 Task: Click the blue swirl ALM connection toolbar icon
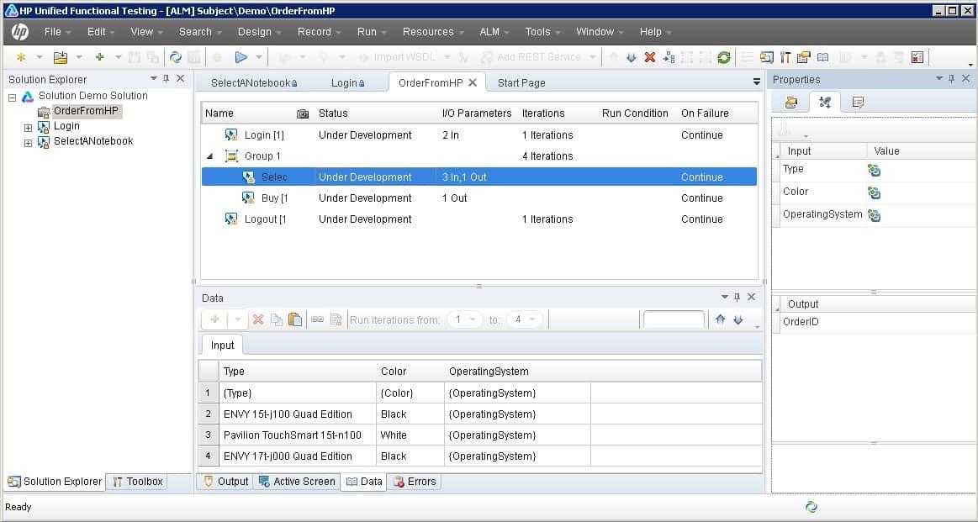175,57
